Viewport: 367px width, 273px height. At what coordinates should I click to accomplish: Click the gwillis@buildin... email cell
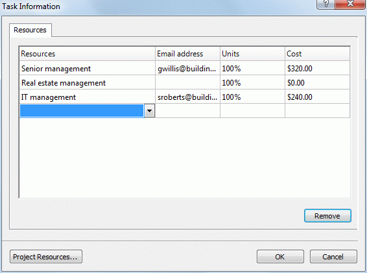pyautogui.click(x=187, y=68)
